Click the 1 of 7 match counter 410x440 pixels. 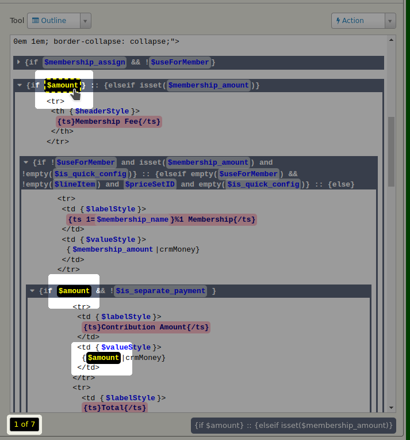tap(25, 424)
